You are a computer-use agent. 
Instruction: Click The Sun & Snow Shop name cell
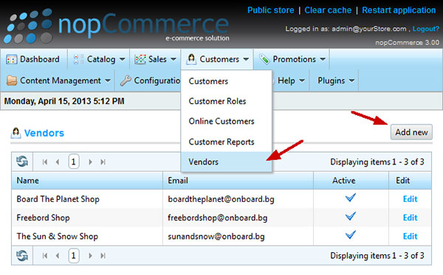tap(87, 237)
